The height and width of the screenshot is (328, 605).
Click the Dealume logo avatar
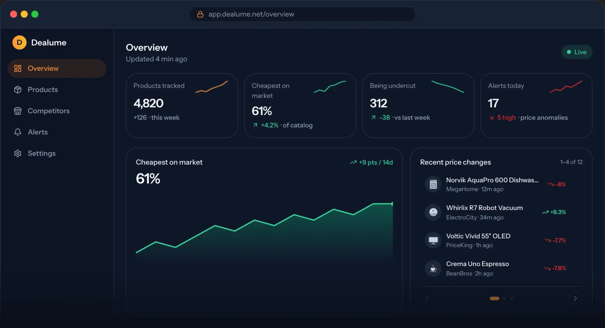[x=19, y=42]
